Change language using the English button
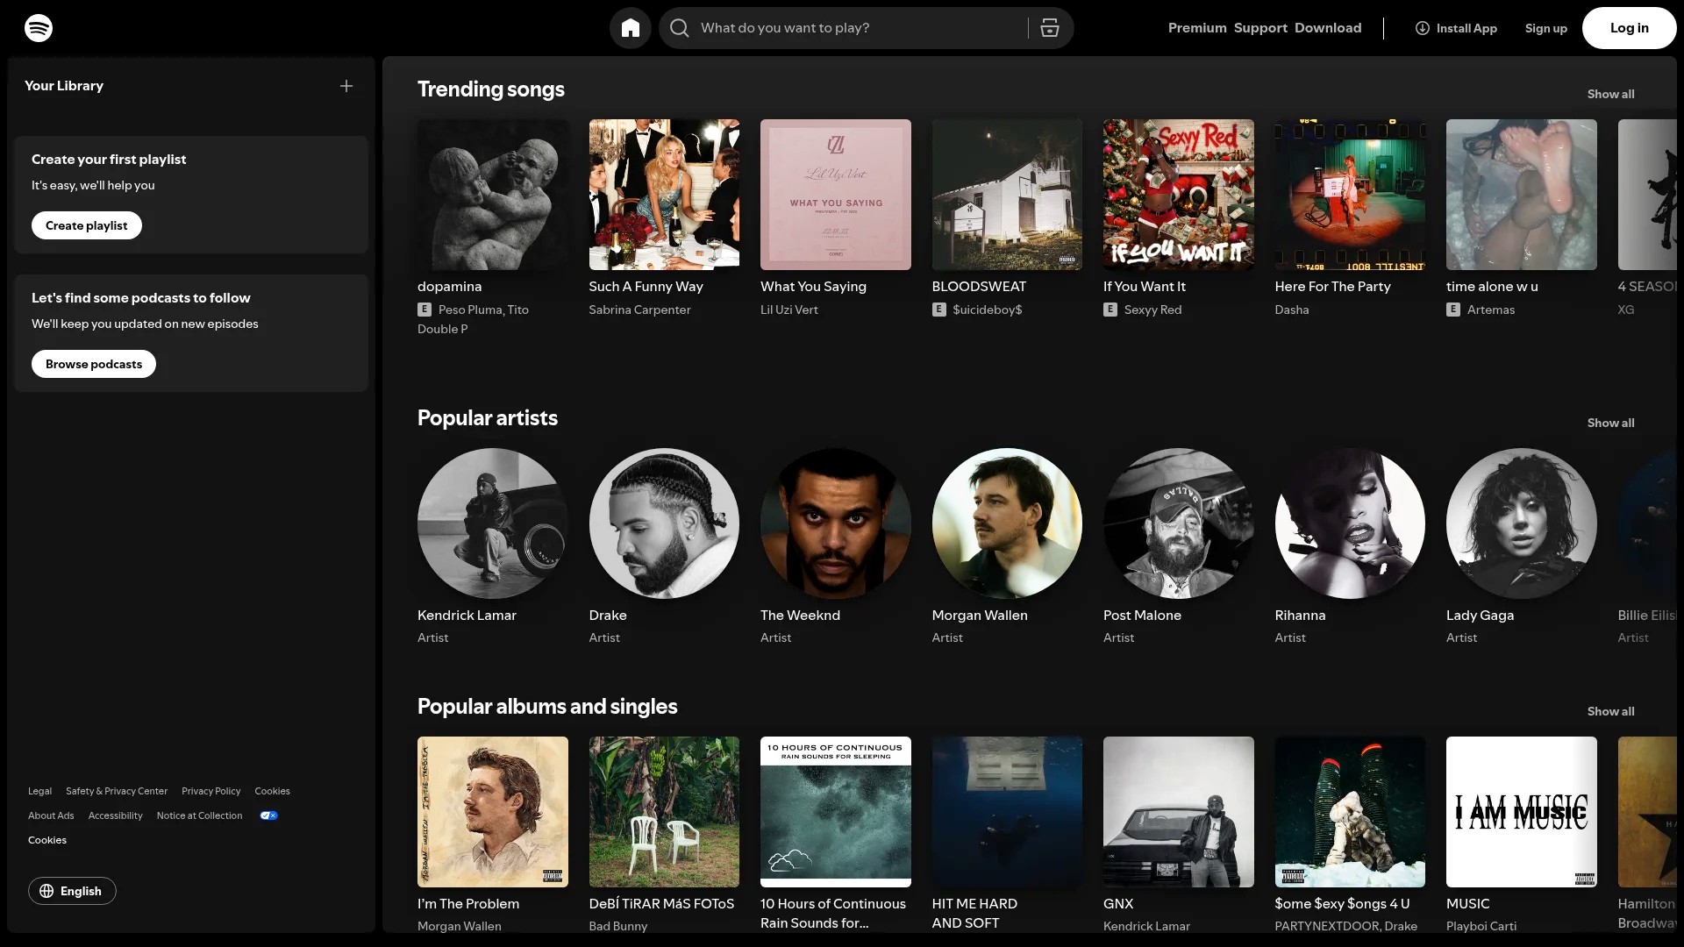Image resolution: width=1684 pixels, height=947 pixels. pyautogui.click(x=72, y=891)
